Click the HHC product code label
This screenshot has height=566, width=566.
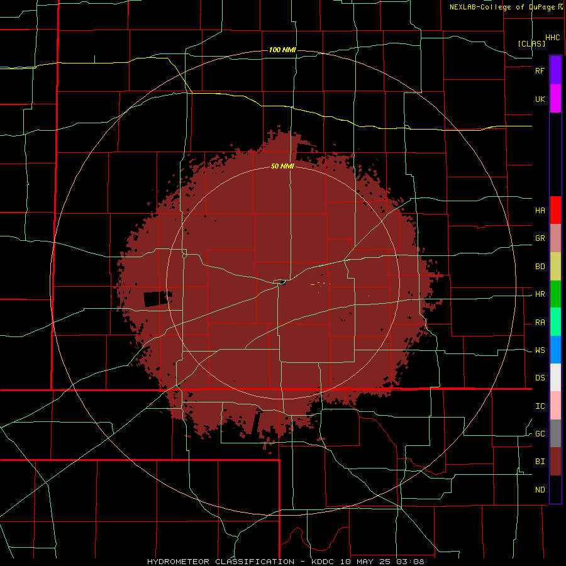pos(553,38)
